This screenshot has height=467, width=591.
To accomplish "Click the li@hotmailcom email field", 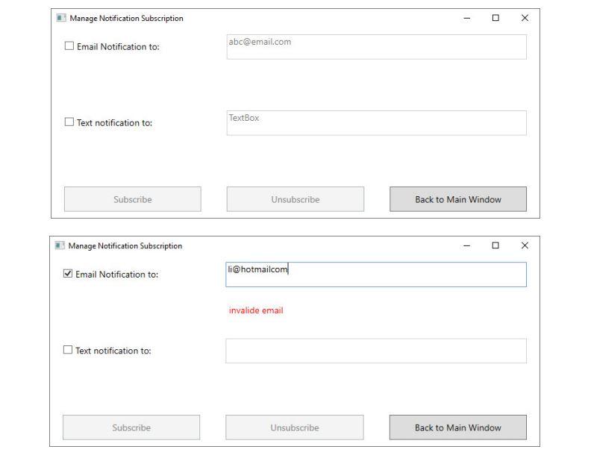I will (376, 275).
